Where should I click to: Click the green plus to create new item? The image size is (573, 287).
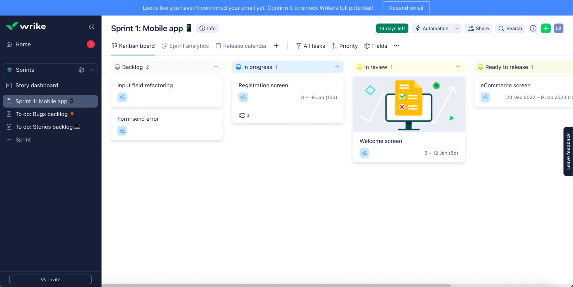point(546,28)
